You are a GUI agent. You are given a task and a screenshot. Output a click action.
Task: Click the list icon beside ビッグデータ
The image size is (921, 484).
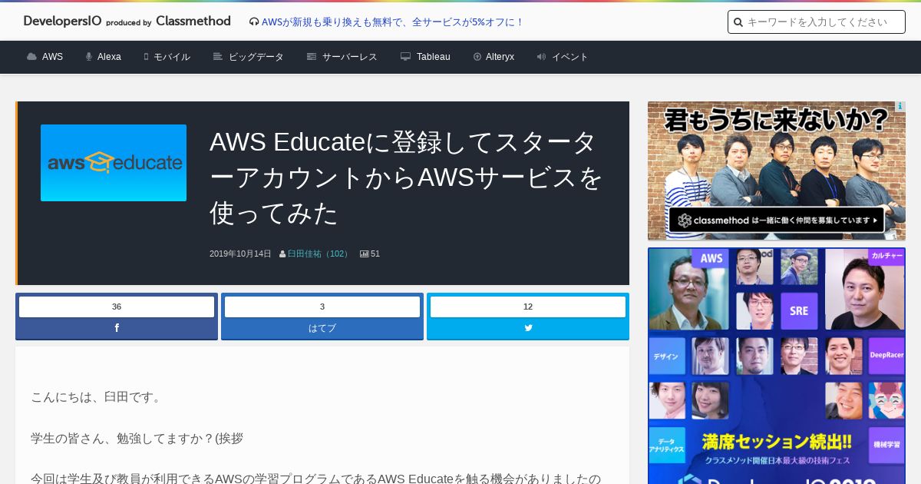[218, 57]
